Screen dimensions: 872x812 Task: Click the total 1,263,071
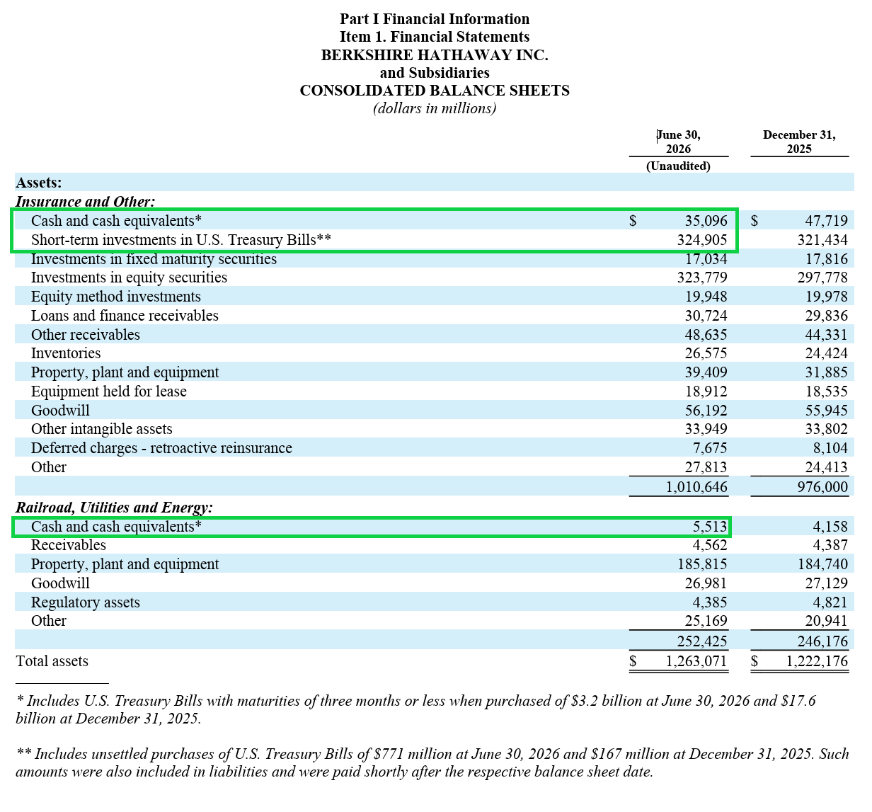696,661
